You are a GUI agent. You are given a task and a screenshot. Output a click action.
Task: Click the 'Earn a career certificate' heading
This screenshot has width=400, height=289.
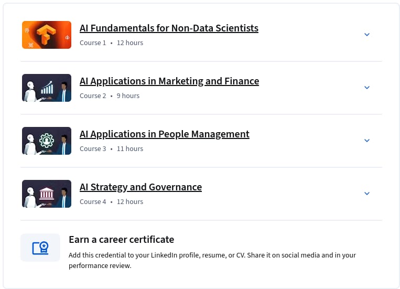tap(122, 240)
